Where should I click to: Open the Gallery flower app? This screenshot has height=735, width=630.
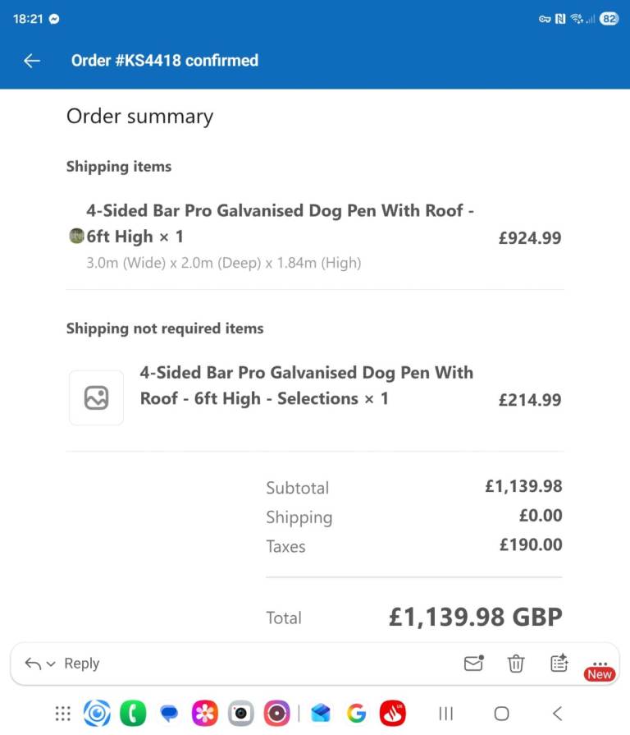coord(204,713)
